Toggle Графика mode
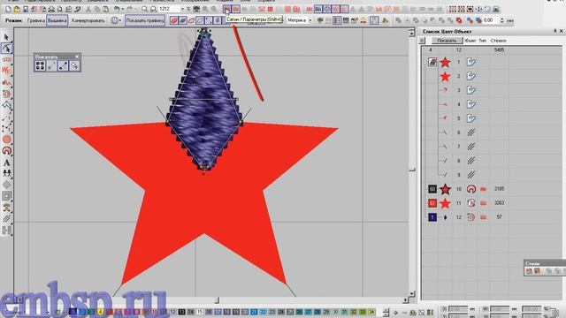The width and height of the screenshot is (566, 318). tap(35, 21)
